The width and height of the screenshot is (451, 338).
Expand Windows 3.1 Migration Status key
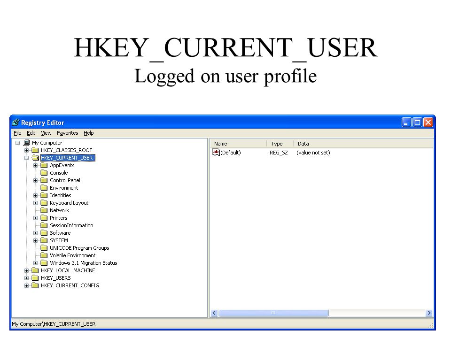coord(35,263)
